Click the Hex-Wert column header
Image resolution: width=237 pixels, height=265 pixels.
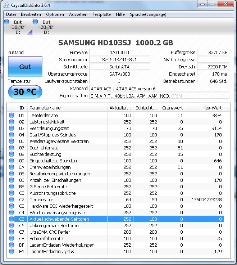click(205, 108)
